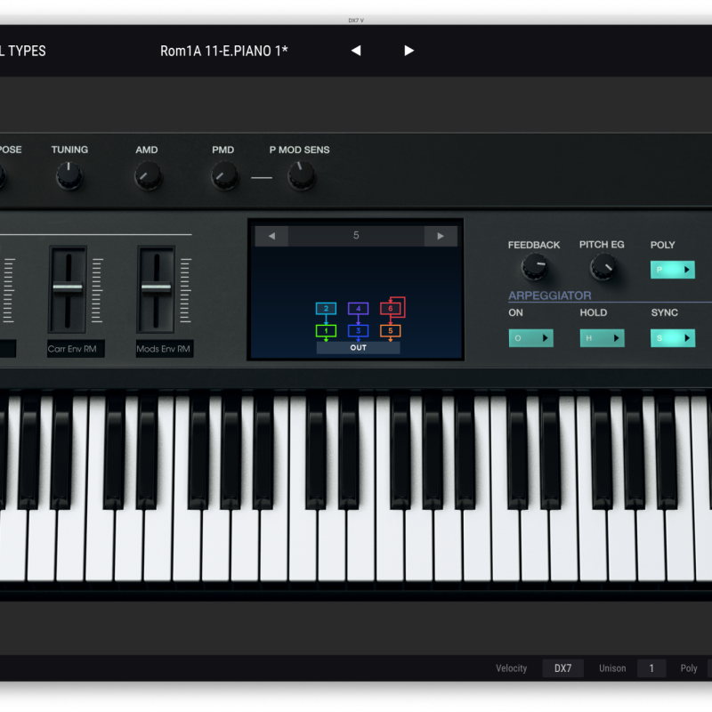Click the TUNING knob
The width and height of the screenshot is (712, 712).
point(69,175)
